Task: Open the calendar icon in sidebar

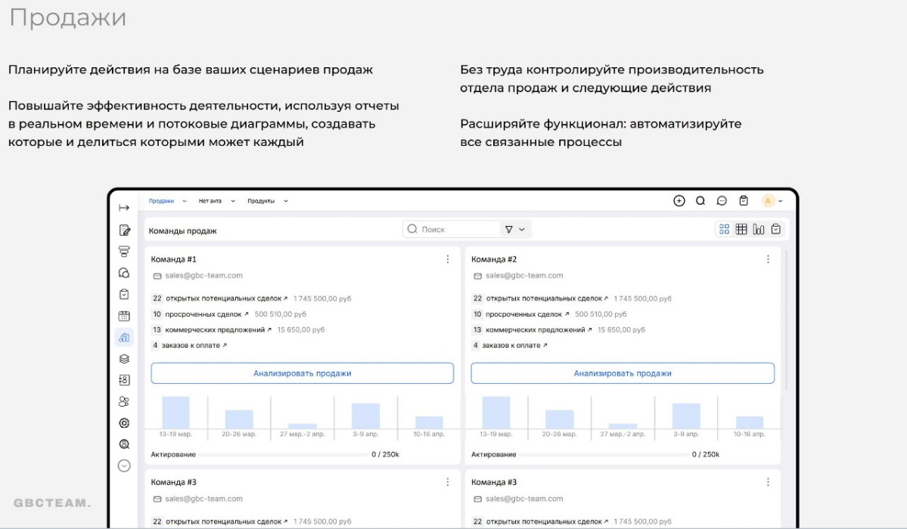Action: click(124, 316)
